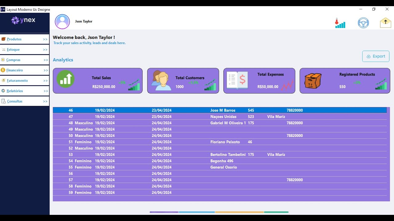Click the ynex logo
The width and height of the screenshot is (394, 221).
(23, 20)
